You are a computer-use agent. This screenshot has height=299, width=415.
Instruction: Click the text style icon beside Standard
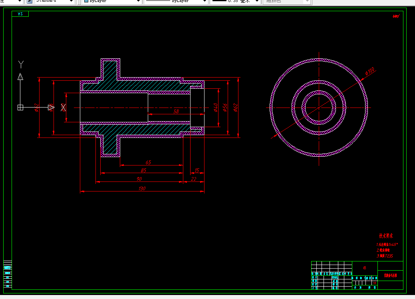(30, 1)
